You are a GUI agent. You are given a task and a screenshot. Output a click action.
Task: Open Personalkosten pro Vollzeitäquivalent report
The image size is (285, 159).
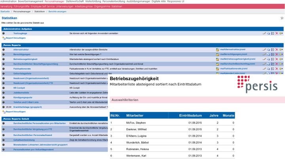click(33, 150)
